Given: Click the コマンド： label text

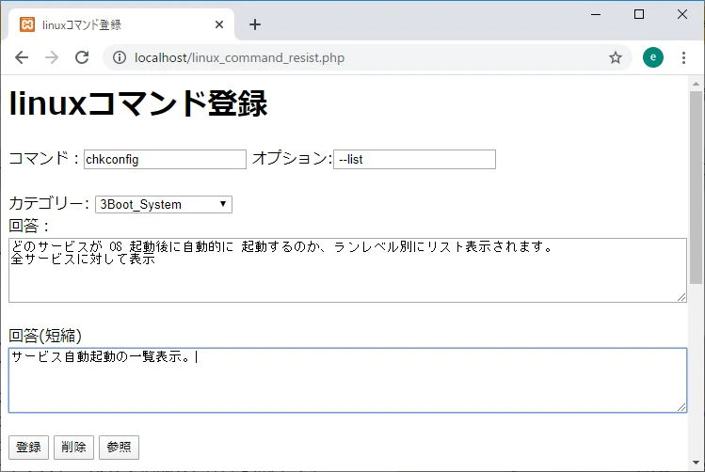Looking at the screenshot, I should [45, 159].
